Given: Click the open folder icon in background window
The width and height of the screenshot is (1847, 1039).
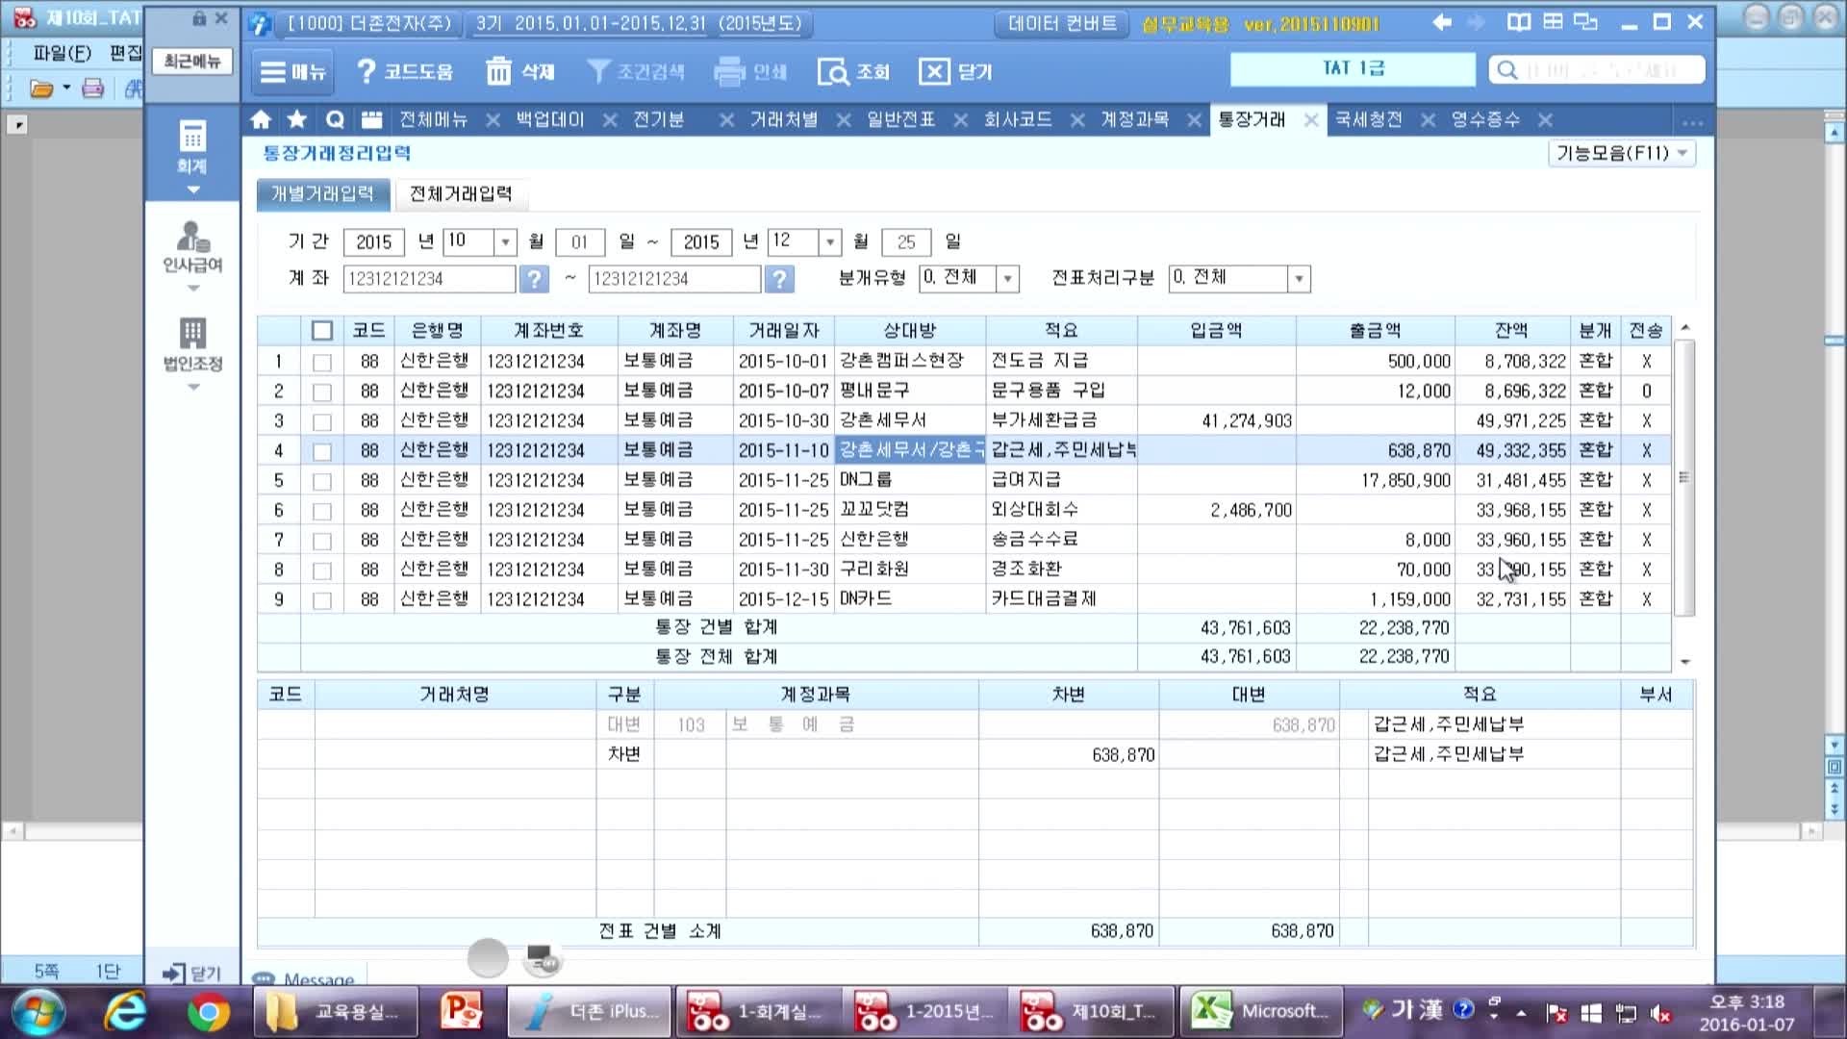Looking at the screenshot, I should click(41, 89).
